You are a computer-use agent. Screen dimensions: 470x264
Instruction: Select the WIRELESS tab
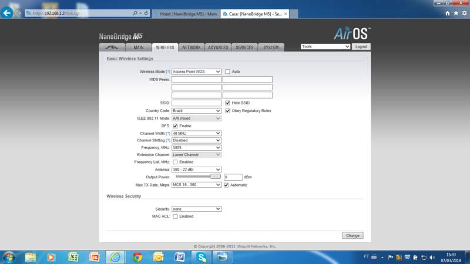pyautogui.click(x=165, y=48)
